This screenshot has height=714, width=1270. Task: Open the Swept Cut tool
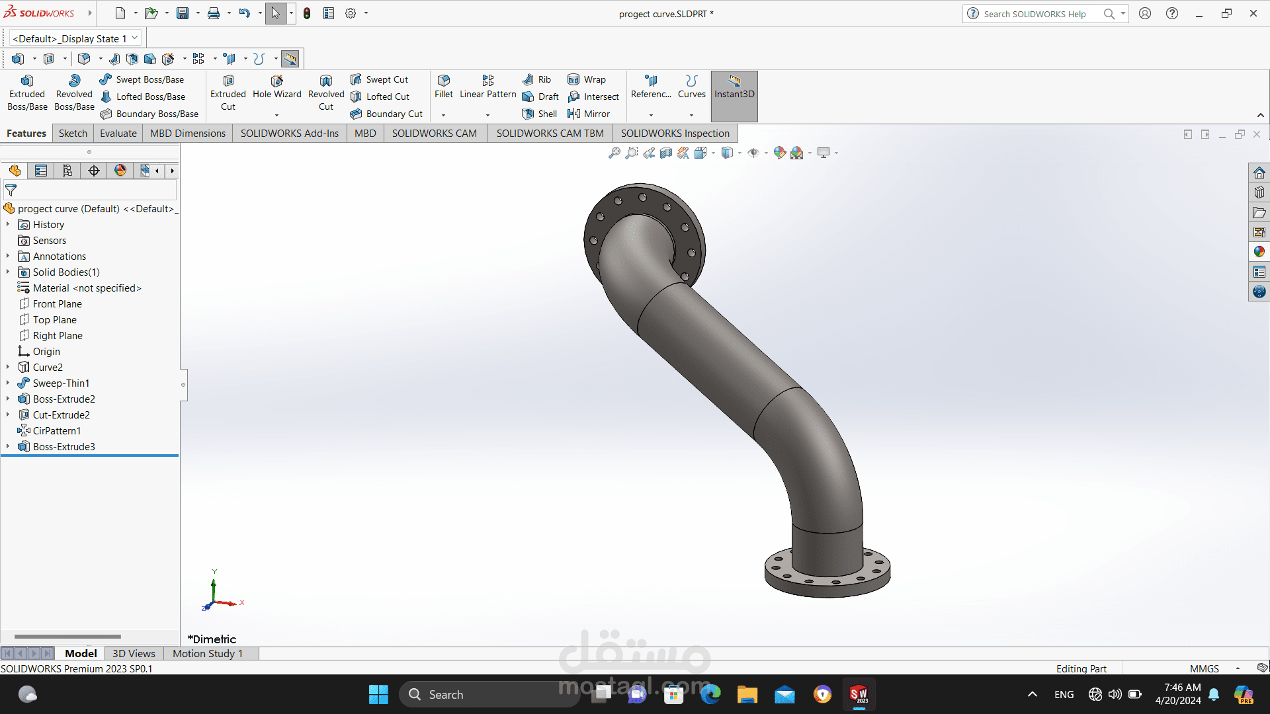[380, 79]
